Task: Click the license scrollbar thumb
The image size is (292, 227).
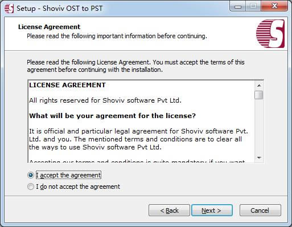Action: [x=259, y=95]
